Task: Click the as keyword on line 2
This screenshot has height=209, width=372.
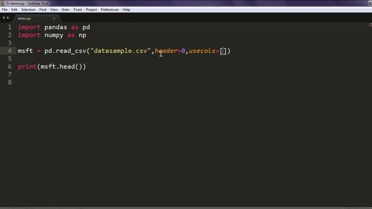Action: [71, 35]
